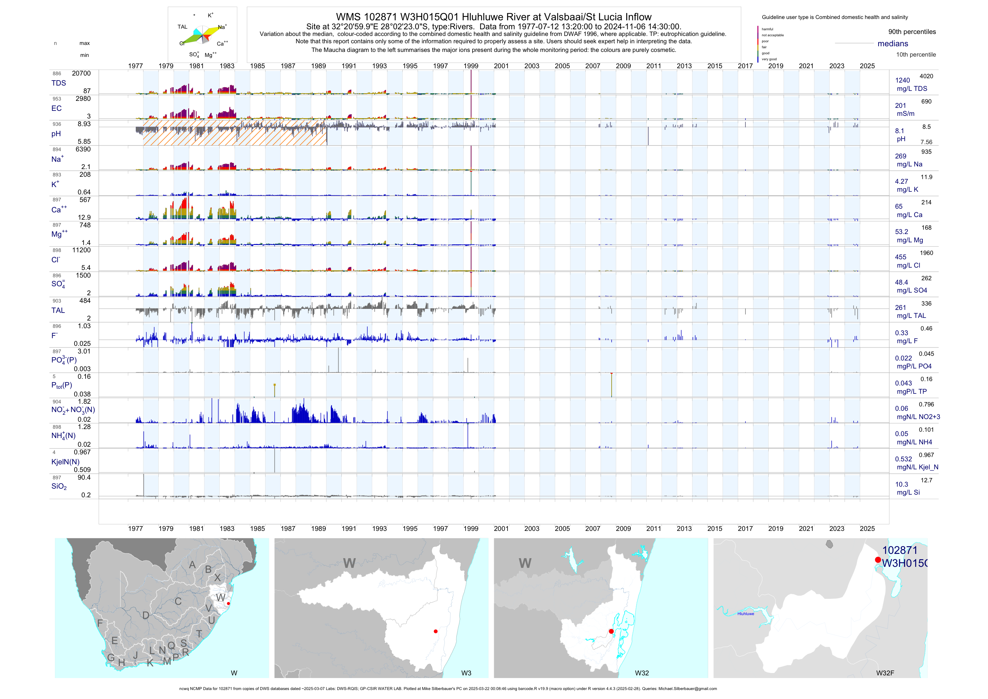Click the chart title WMS 102871
This screenshot has height=699, width=988.
494,17
